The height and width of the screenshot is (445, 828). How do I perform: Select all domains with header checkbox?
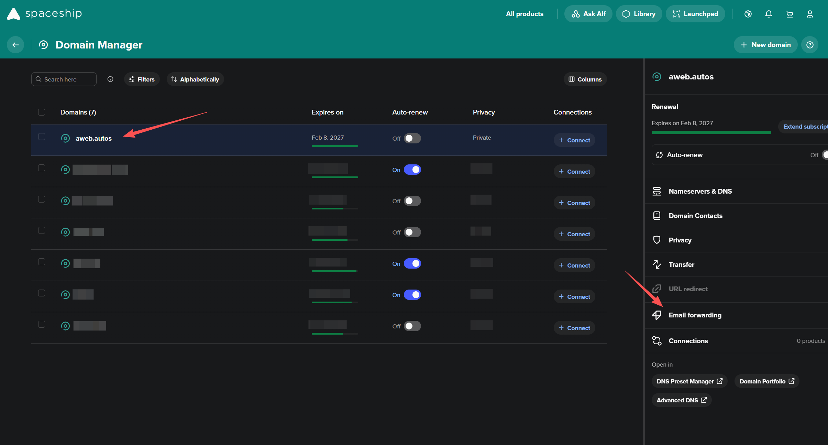[42, 112]
